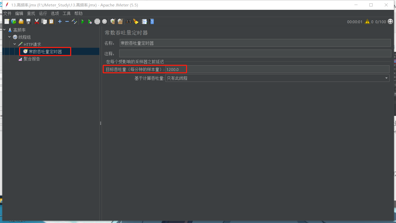396x223 pixels.
Task: Open the templates icon
Action: point(14,22)
